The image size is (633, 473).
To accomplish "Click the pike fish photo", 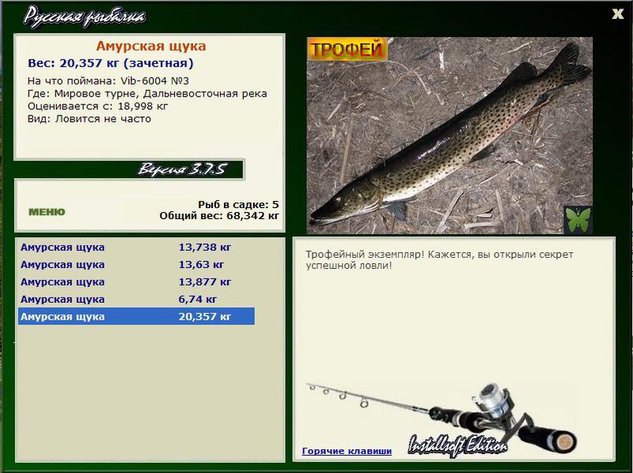I will click(x=449, y=135).
